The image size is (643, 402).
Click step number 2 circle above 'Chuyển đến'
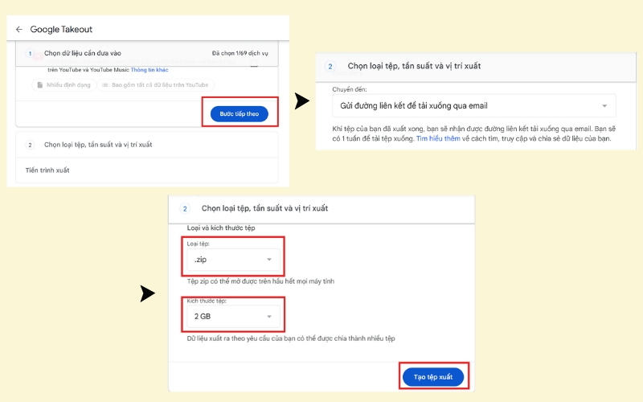point(330,66)
